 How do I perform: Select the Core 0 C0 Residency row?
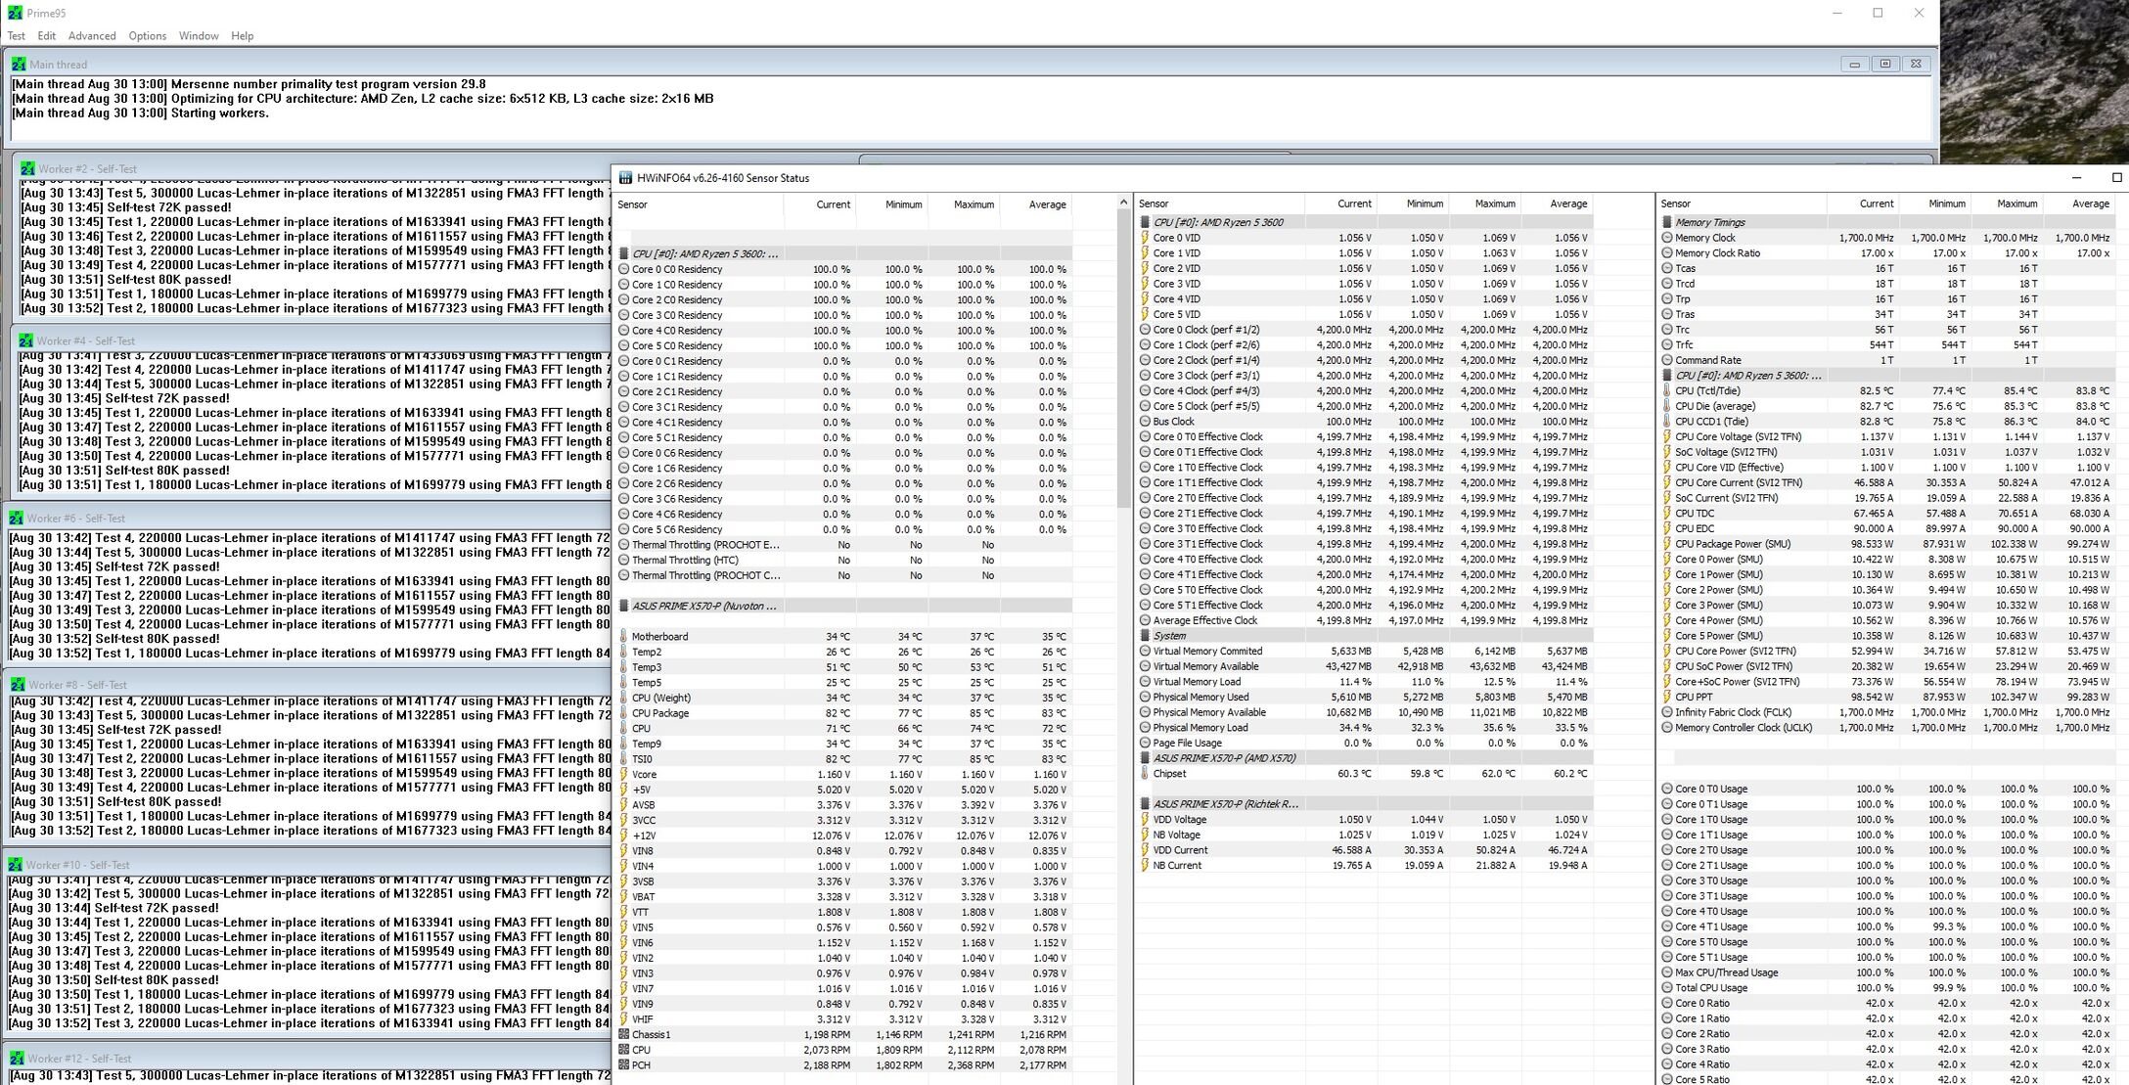677,269
